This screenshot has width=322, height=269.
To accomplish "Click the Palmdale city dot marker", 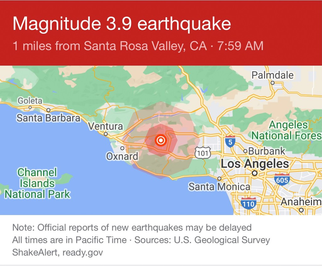I will 273,83.
